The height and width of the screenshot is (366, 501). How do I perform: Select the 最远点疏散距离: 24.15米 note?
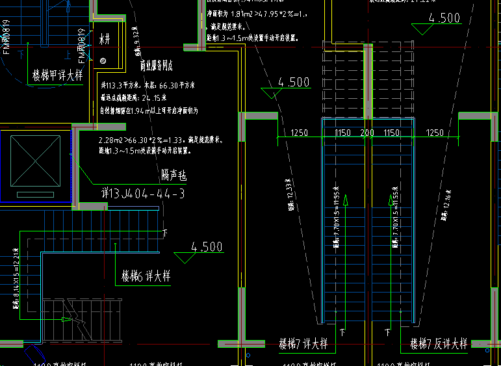(134, 98)
